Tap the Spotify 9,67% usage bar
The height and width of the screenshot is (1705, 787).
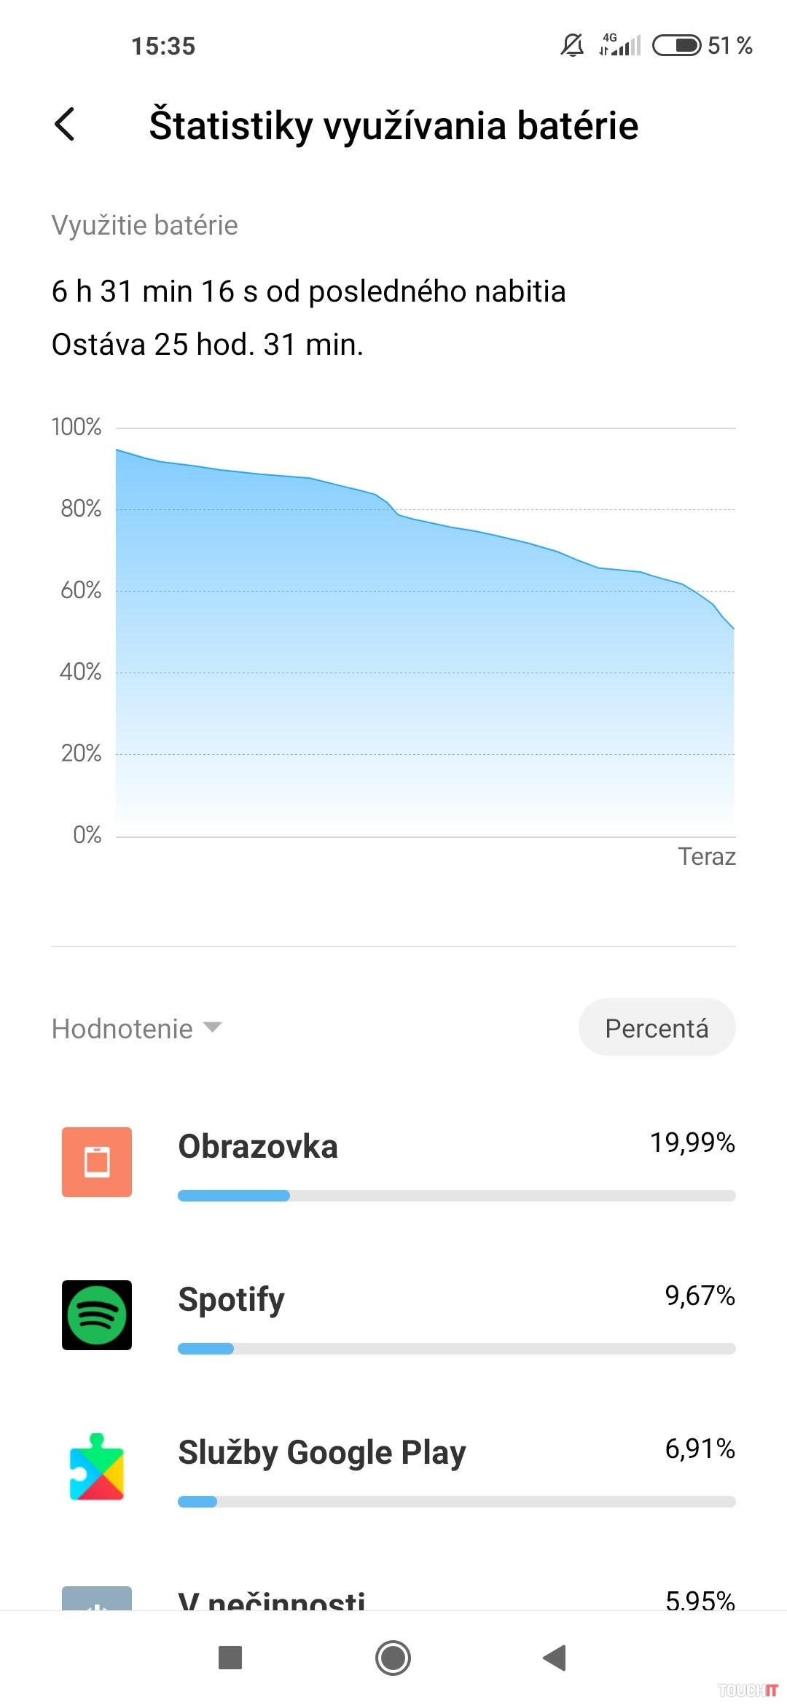click(456, 1349)
